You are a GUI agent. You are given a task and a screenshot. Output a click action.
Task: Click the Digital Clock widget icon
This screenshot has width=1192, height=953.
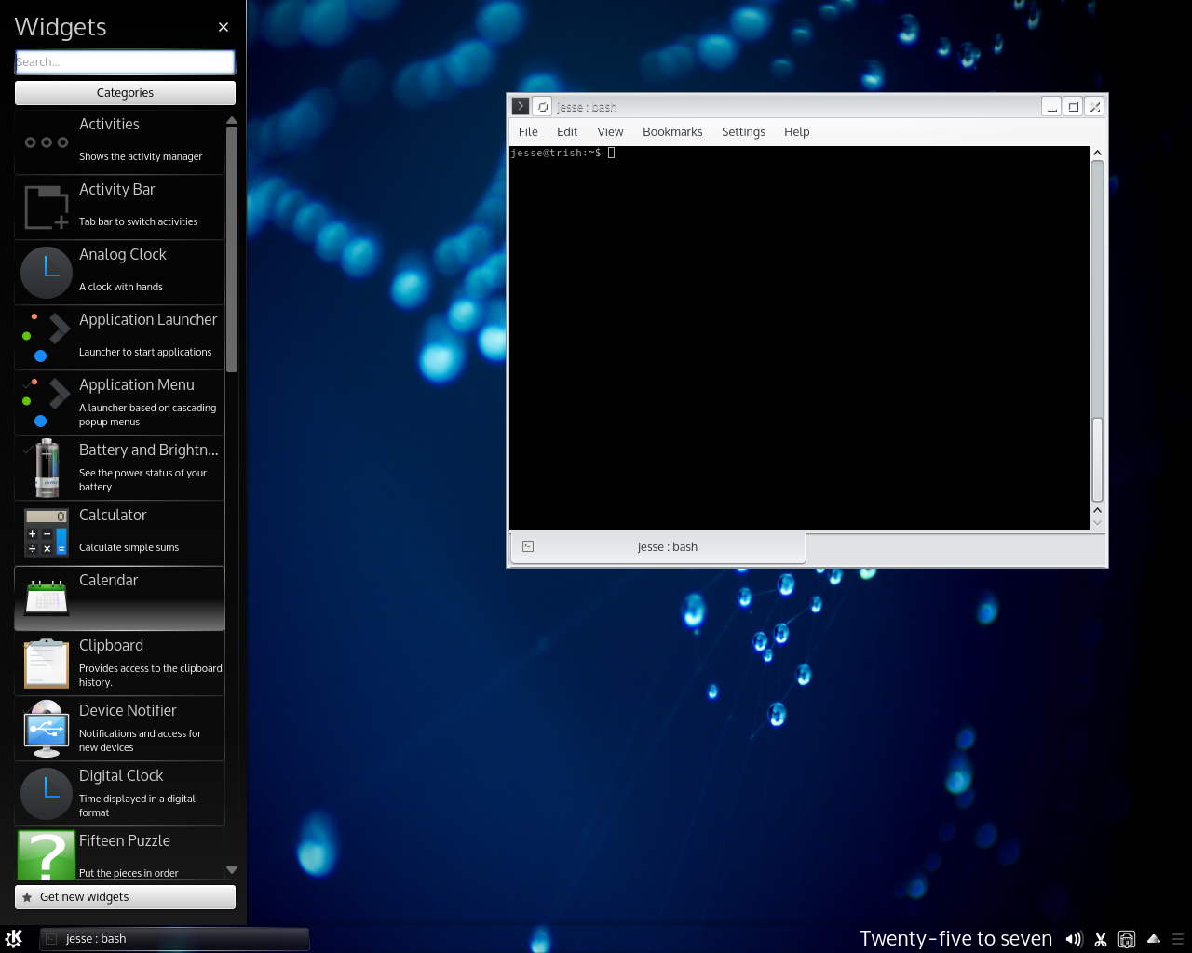(46, 794)
